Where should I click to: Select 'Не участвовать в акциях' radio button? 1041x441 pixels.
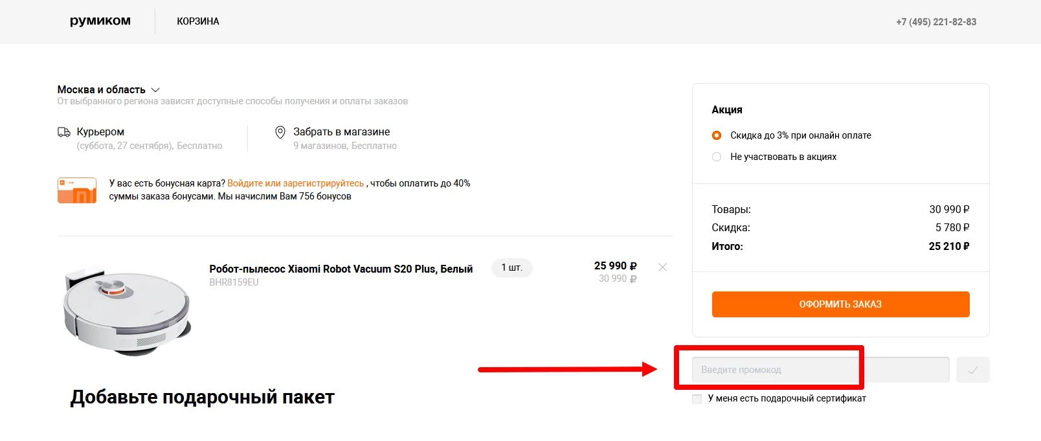717,157
